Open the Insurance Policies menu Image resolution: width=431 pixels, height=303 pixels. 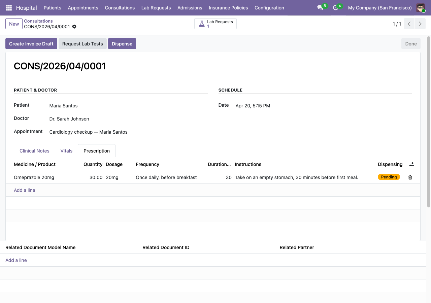(x=228, y=8)
